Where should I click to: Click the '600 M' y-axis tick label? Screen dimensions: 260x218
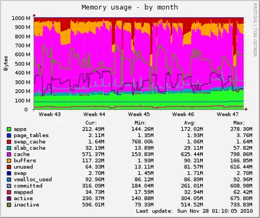pyautogui.click(x=23, y=54)
